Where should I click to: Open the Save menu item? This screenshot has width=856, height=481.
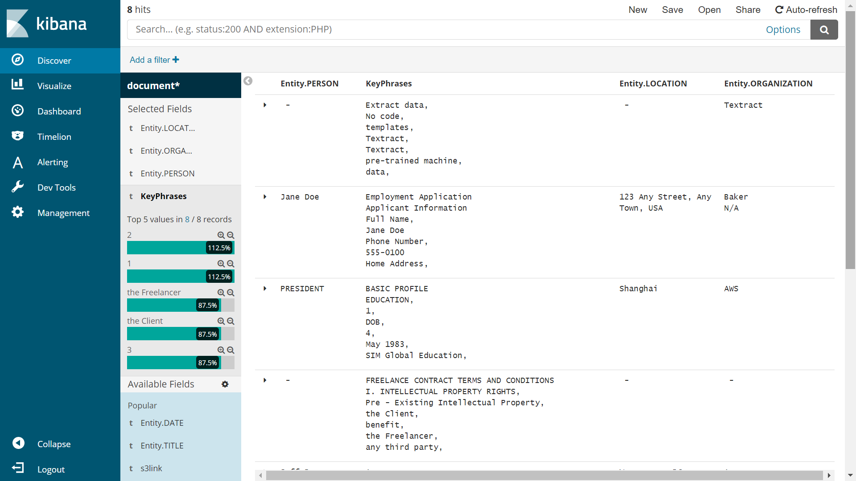[x=672, y=10]
